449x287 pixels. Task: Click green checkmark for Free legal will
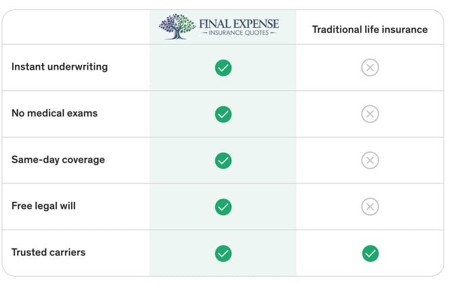pos(223,207)
